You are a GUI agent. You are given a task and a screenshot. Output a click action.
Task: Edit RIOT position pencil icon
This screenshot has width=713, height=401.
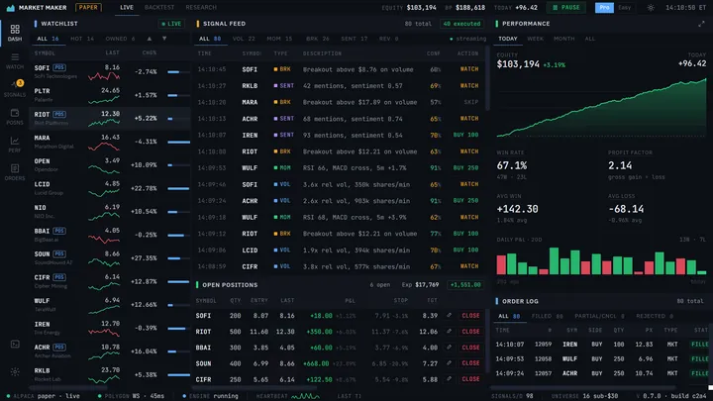(x=449, y=331)
